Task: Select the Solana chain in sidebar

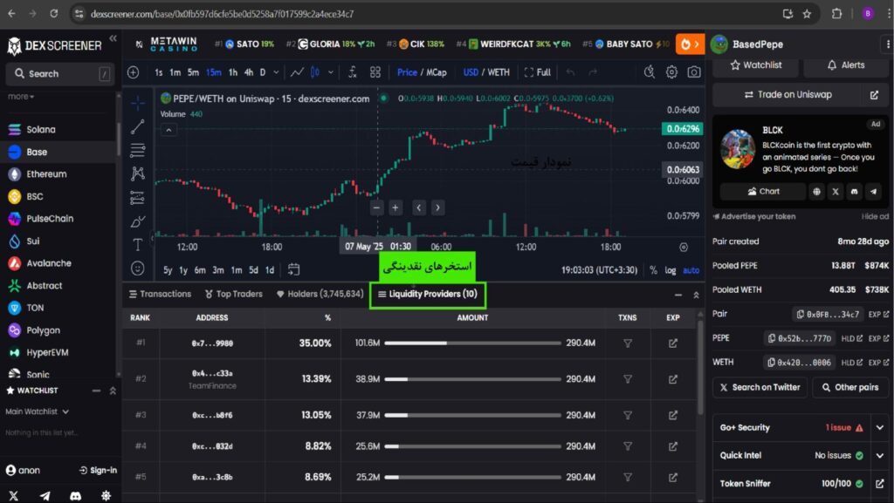Action: point(58,130)
